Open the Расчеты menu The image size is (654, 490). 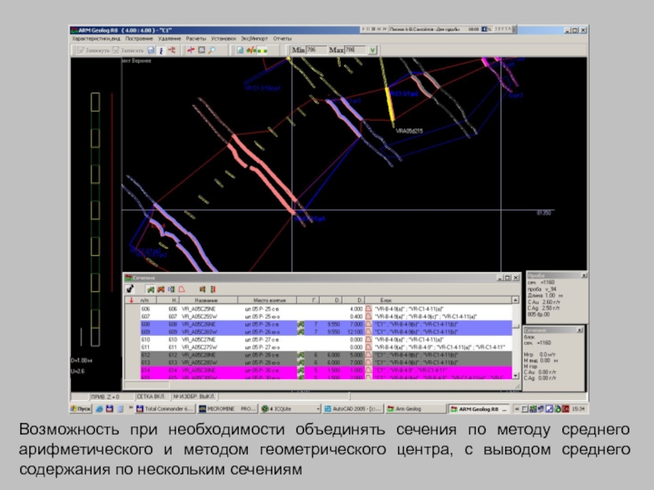pyautogui.click(x=195, y=38)
